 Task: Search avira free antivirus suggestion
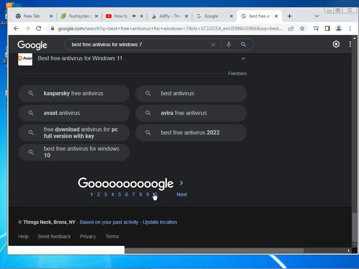(x=191, y=113)
